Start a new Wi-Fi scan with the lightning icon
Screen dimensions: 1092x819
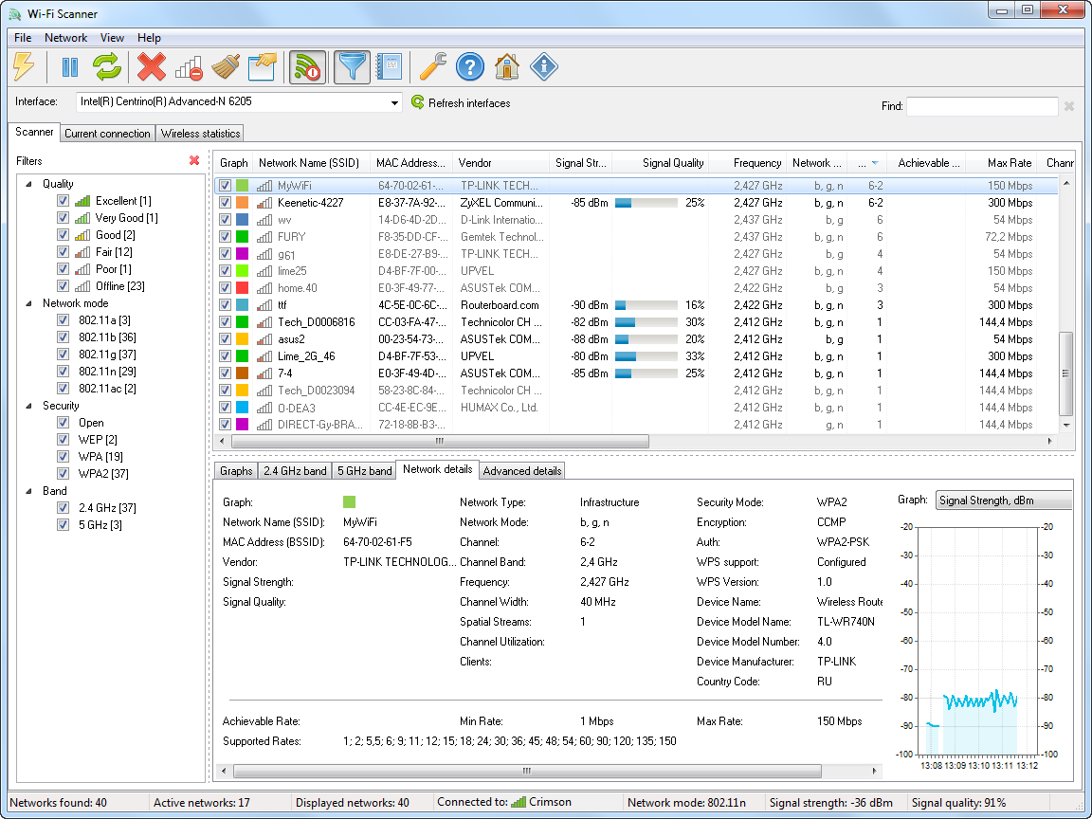26,66
